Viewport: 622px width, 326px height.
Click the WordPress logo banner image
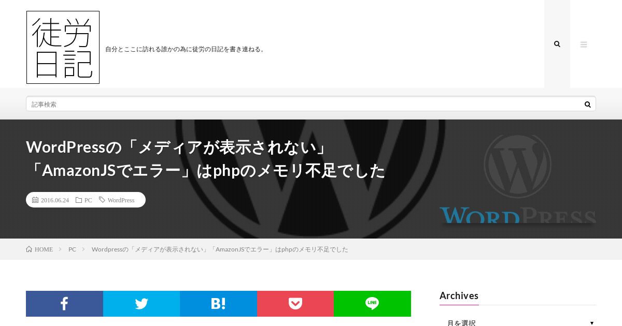point(517,179)
